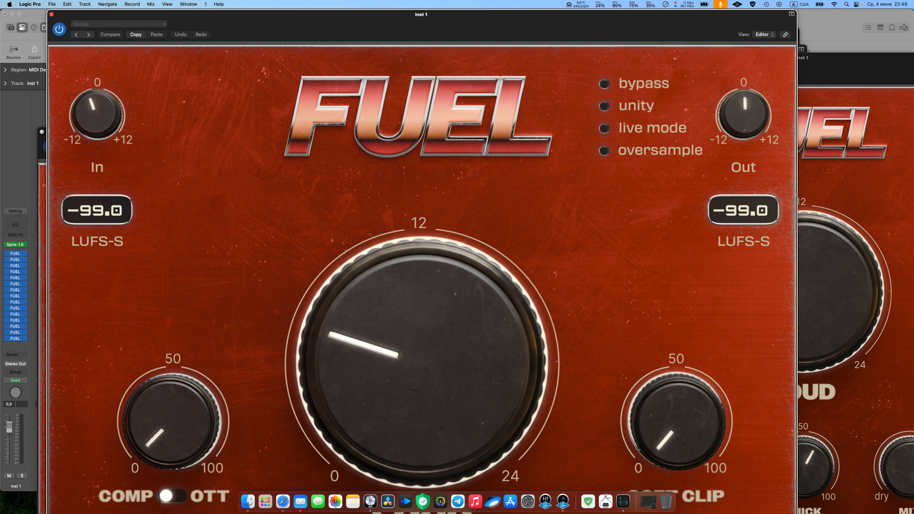Flip the COMP/OTT switch
914x514 pixels.
click(x=172, y=495)
